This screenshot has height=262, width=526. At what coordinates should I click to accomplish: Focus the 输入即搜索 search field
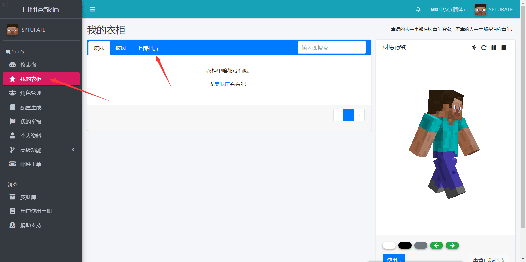331,48
